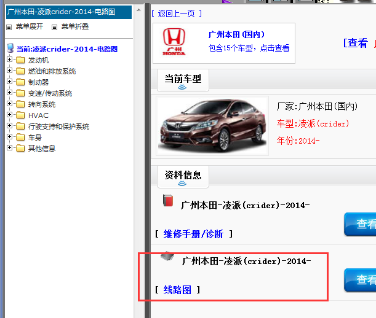Viewport: 376px width, 318px height.
Task: Select the 行驶支持和保护系统 tree label
Action: (58, 126)
